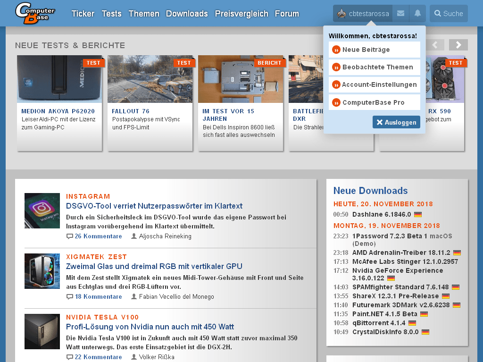Open Beobachtete Themen from user menu

(x=374, y=67)
